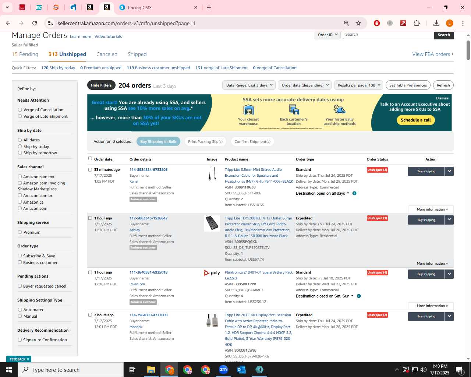Click the Tripp Lite surge protector product thumbnail
Screen dimensions: 471x377
pos(212,223)
